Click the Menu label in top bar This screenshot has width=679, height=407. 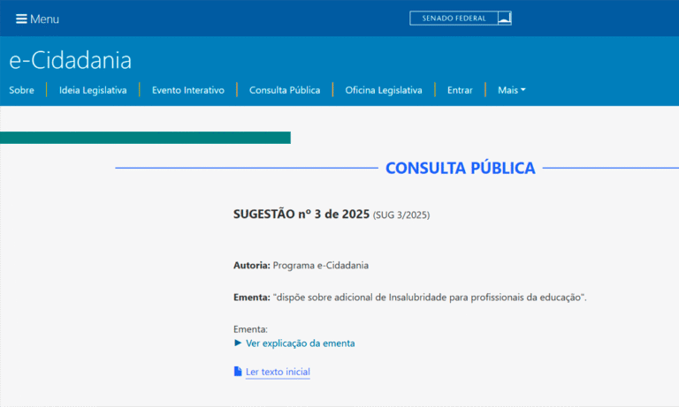(44, 19)
